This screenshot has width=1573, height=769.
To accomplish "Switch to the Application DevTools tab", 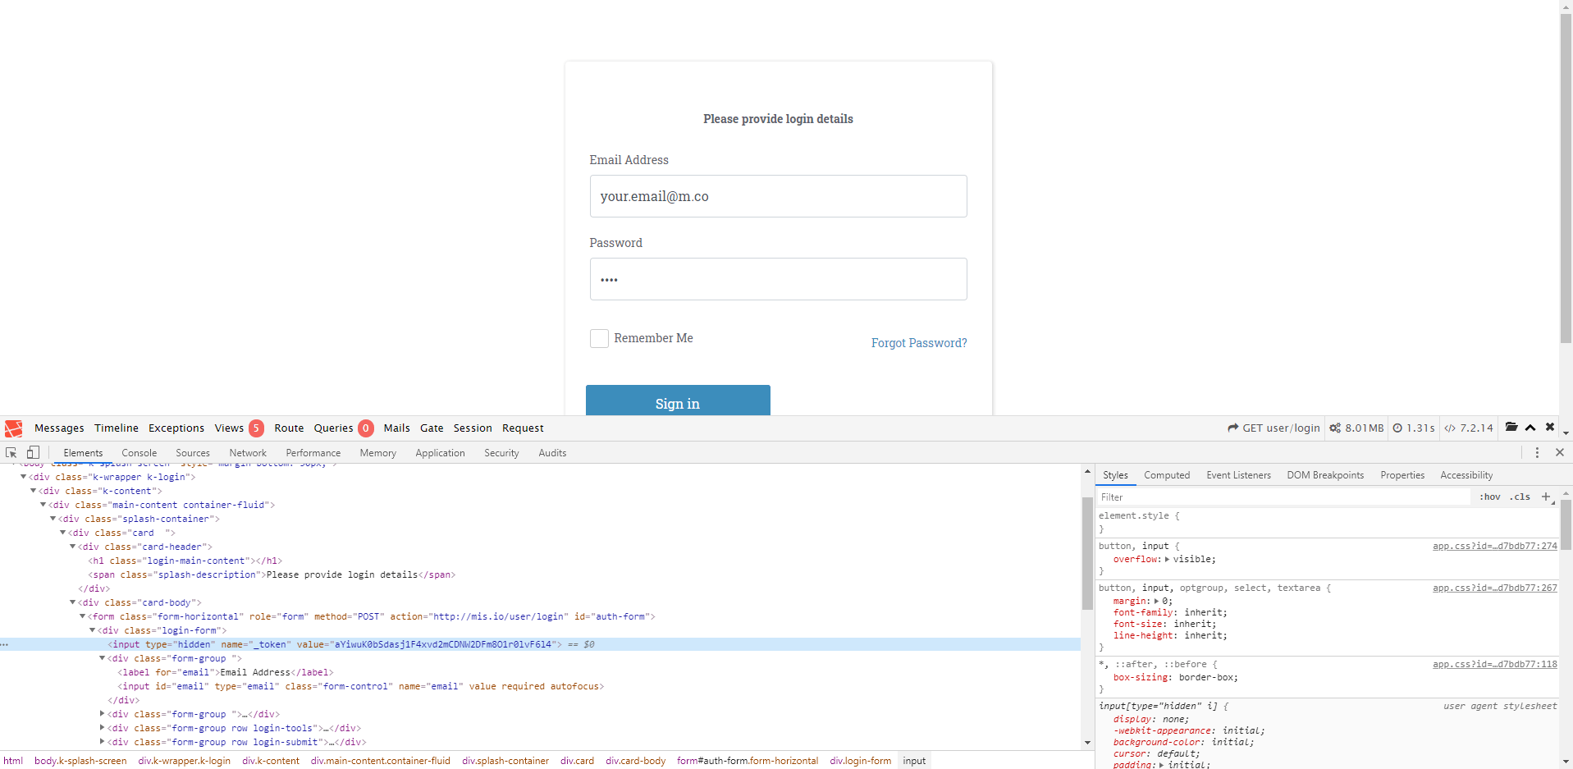I will (440, 453).
